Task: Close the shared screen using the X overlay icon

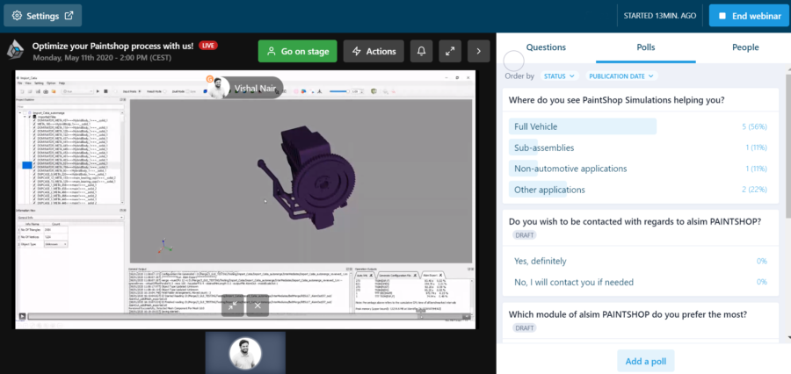Action: [x=258, y=306]
